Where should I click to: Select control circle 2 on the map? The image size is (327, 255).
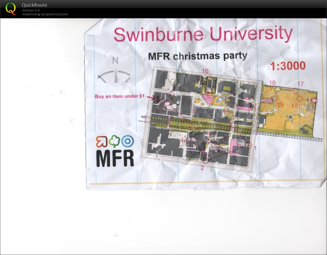[x=205, y=160]
